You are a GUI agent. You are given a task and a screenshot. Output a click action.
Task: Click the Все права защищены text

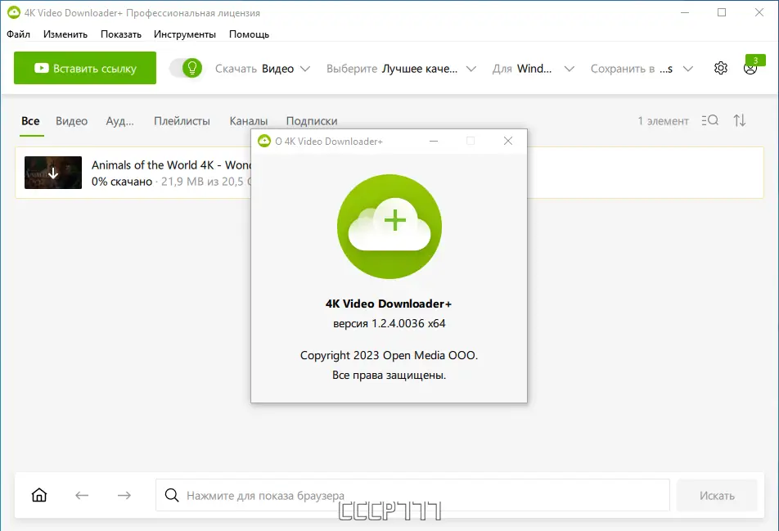point(389,375)
